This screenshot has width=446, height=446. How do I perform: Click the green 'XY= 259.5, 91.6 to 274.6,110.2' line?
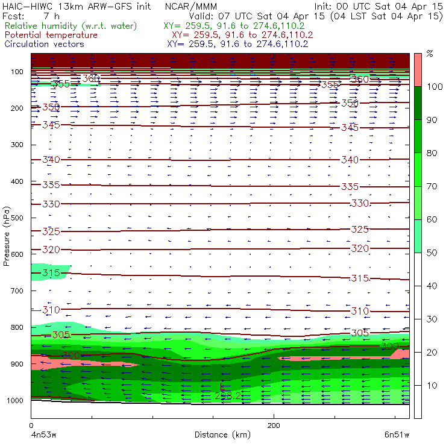pyautogui.click(x=234, y=26)
